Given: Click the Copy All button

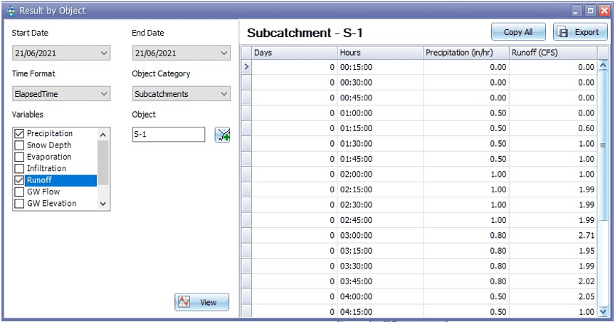Looking at the screenshot, I should click(518, 32).
